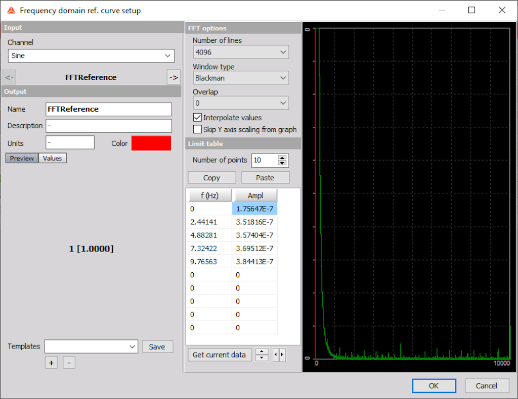Maximize the dialog window
The height and width of the screenshot is (399, 518).
click(x=472, y=10)
